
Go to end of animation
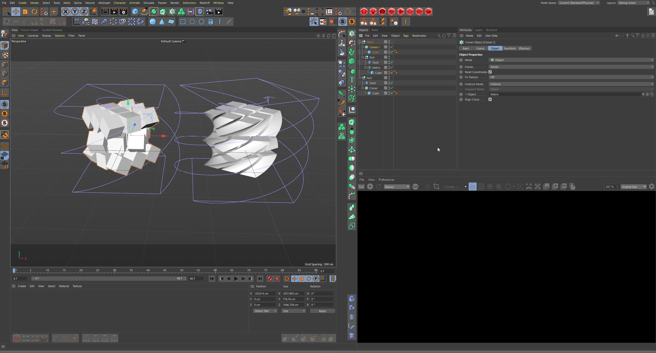click(x=260, y=279)
